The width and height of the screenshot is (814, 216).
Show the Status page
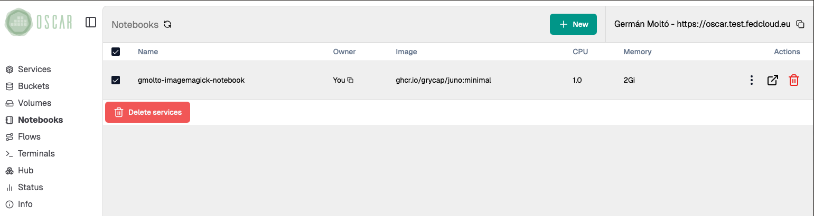(x=30, y=187)
